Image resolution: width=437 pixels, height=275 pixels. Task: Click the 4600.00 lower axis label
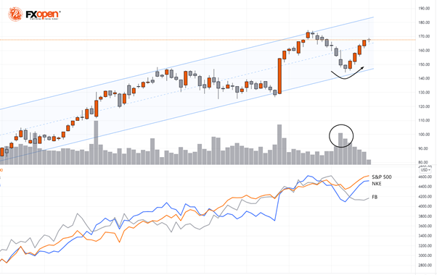(425, 177)
